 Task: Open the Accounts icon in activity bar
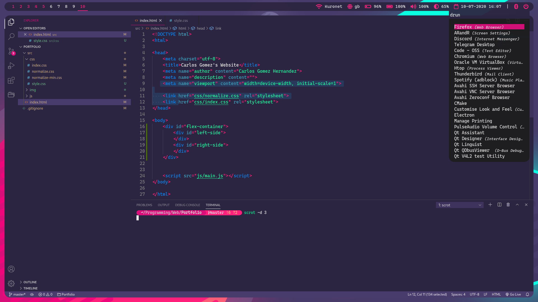point(11,269)
